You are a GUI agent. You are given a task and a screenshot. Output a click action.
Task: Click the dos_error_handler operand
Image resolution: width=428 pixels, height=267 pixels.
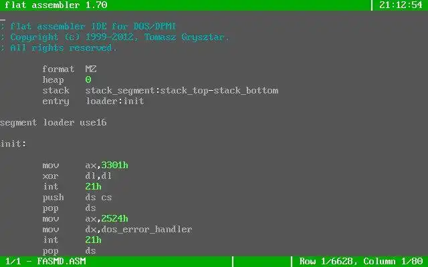(x=146, y=230)
